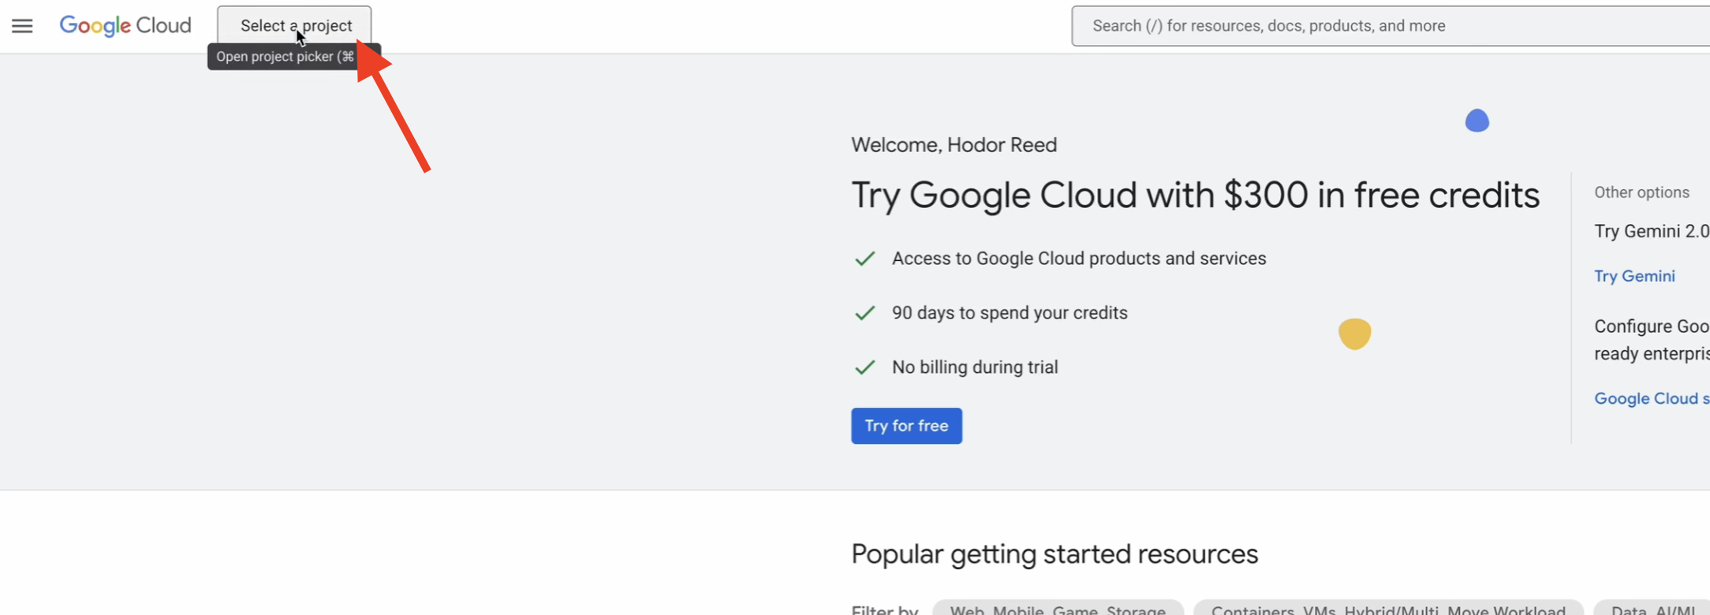Click the blue decorative dot
The width and height of the screenshot is (1710, 615).
point(1477,121)
